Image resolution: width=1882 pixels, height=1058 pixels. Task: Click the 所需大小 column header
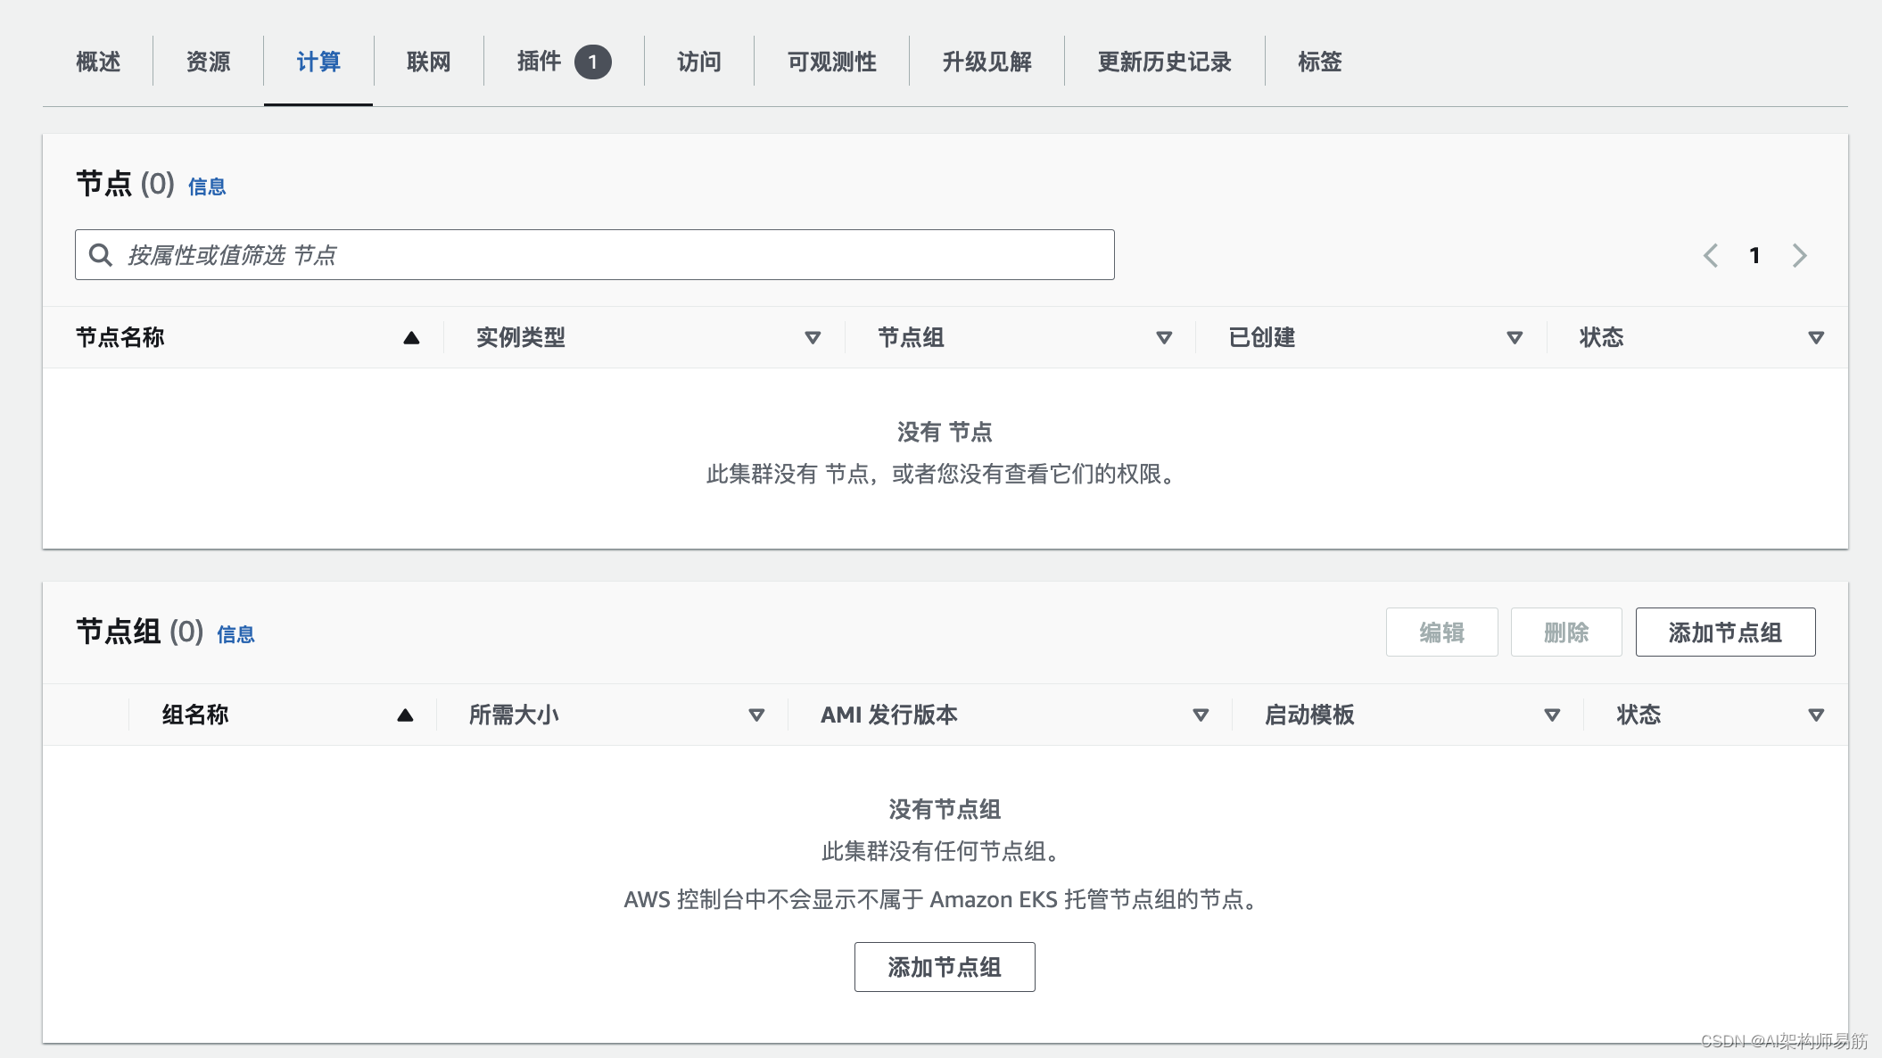click(515, 715)
